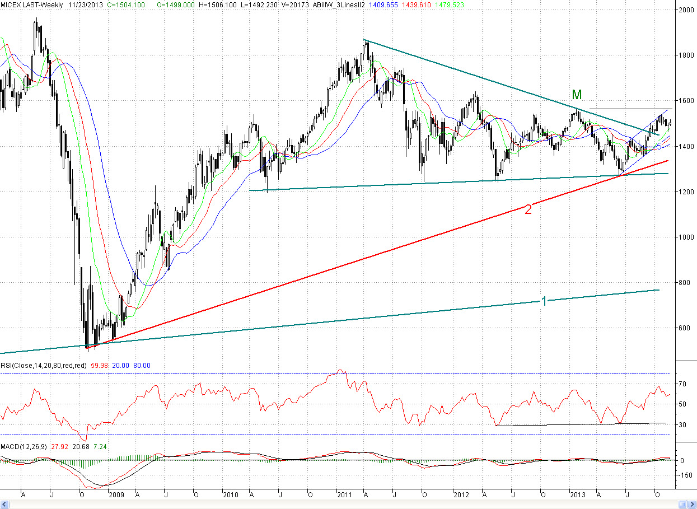The width and height of the screenshot is (697, 509).
Task: Click the scrollbar left arrow button
Action: [5, 504]
